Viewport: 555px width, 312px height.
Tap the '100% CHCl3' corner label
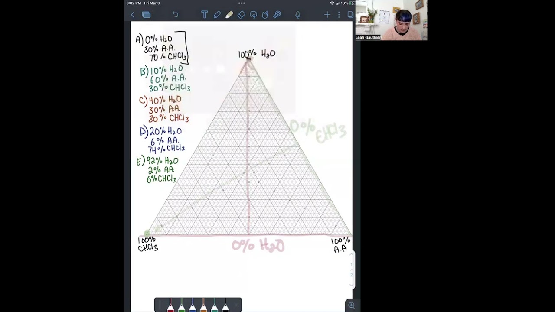(x=148, y=244)
